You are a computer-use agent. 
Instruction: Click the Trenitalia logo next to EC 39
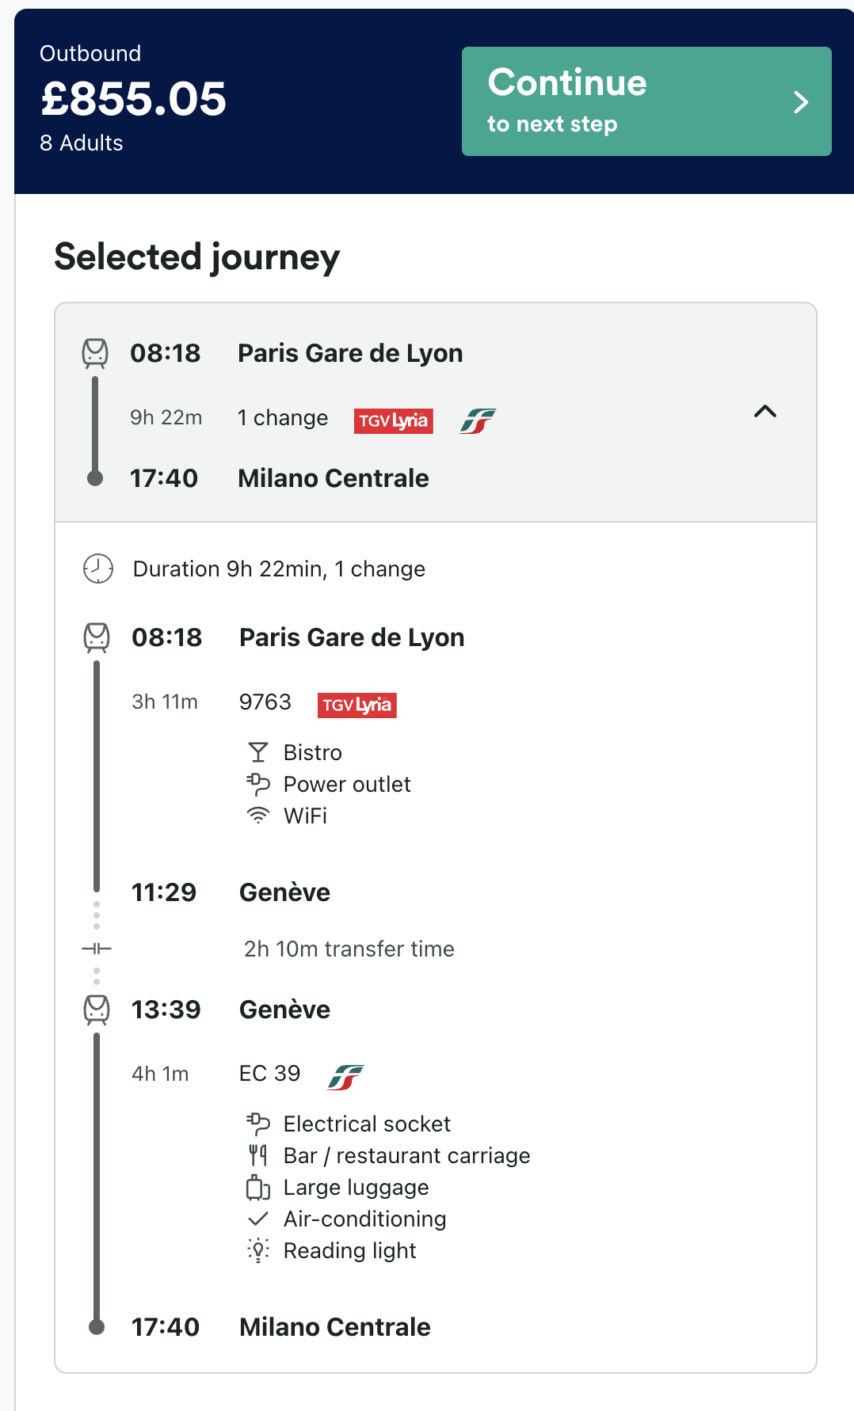[x=345, y=1077]
